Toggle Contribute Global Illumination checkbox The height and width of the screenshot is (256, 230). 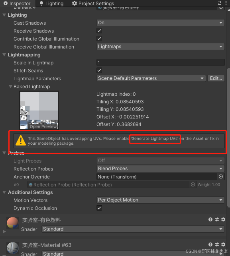(x=99, y=39)
